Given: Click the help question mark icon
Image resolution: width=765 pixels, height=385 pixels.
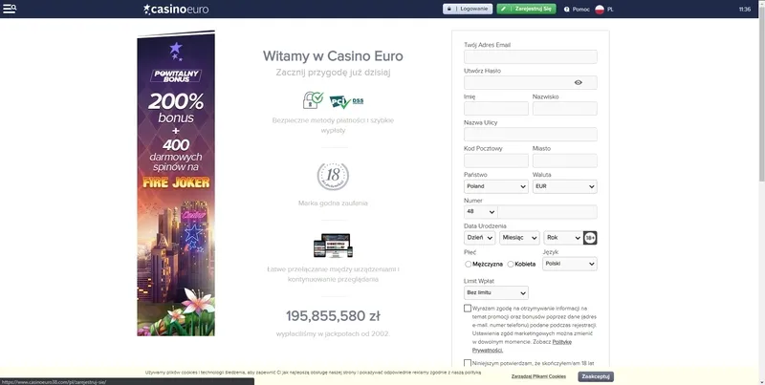Looking at the screenshot, I should [x=566, y=10].
